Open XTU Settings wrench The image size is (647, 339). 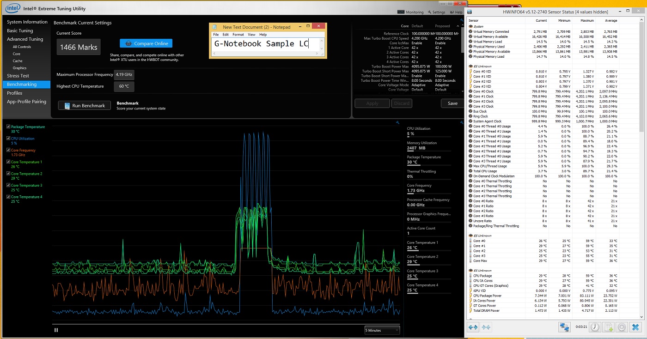coord(437,12)
